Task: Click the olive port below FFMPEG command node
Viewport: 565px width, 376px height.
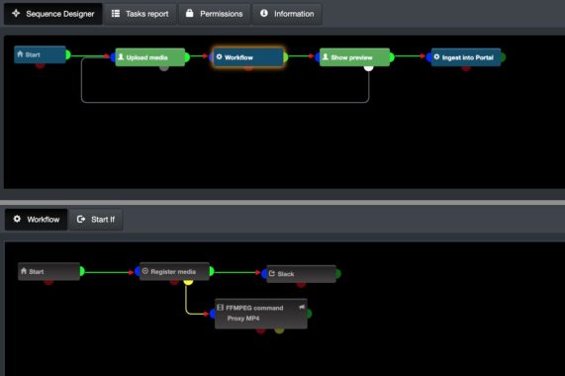Action: pos(279,329)
